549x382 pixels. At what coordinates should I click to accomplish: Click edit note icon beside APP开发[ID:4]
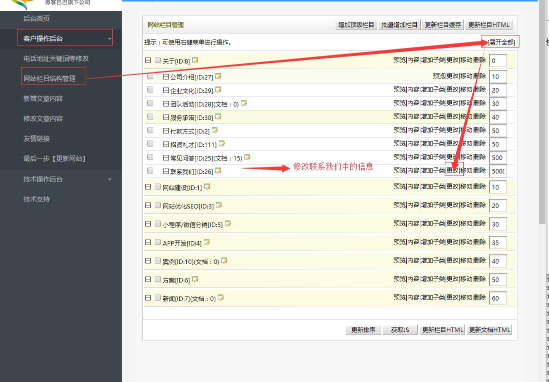pos(207,242)
